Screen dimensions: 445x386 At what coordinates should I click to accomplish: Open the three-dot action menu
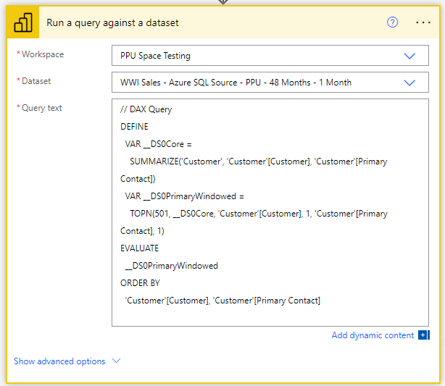tap(423, 22)
